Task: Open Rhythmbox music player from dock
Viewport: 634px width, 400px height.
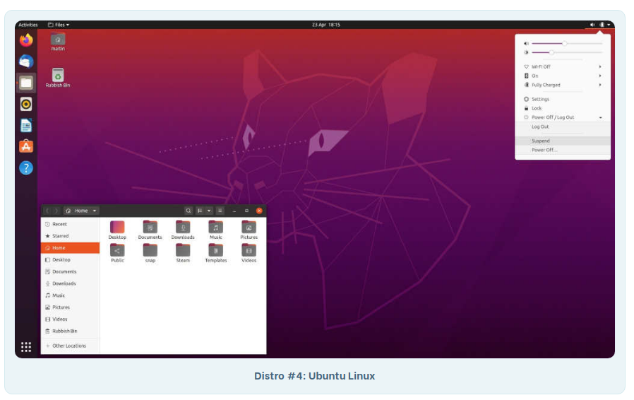Action: [26, 105]
